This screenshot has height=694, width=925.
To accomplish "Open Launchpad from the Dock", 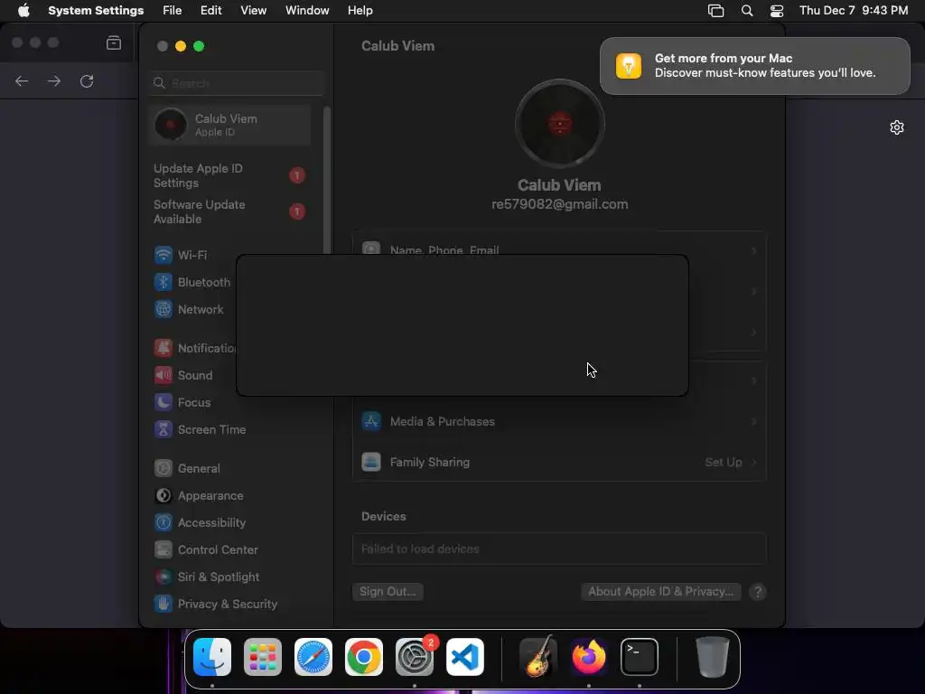I will coord(263,657).
